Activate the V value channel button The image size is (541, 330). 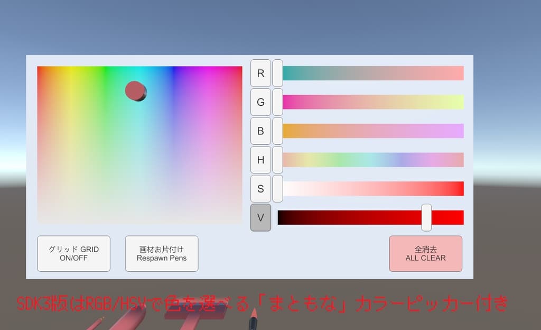[260, 217]
